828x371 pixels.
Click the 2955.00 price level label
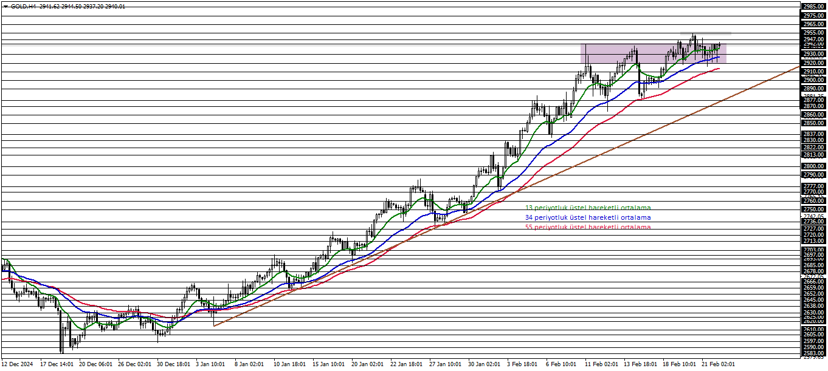814,33
